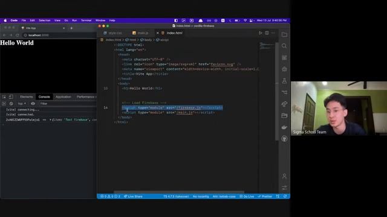The image size is (387, 217).
Task: Open the Live Share arrow icon in sidebar
Action: 284,104
